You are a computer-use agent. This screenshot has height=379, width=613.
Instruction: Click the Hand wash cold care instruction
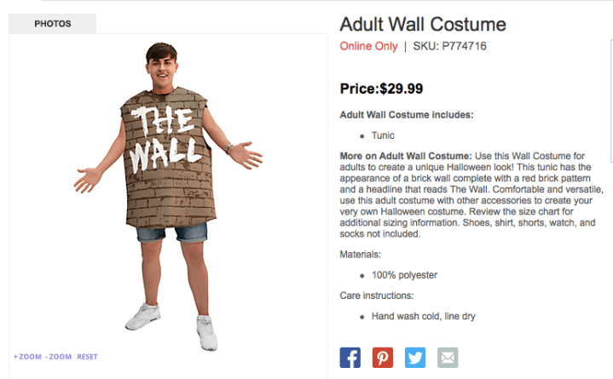[x=424, y=316]
